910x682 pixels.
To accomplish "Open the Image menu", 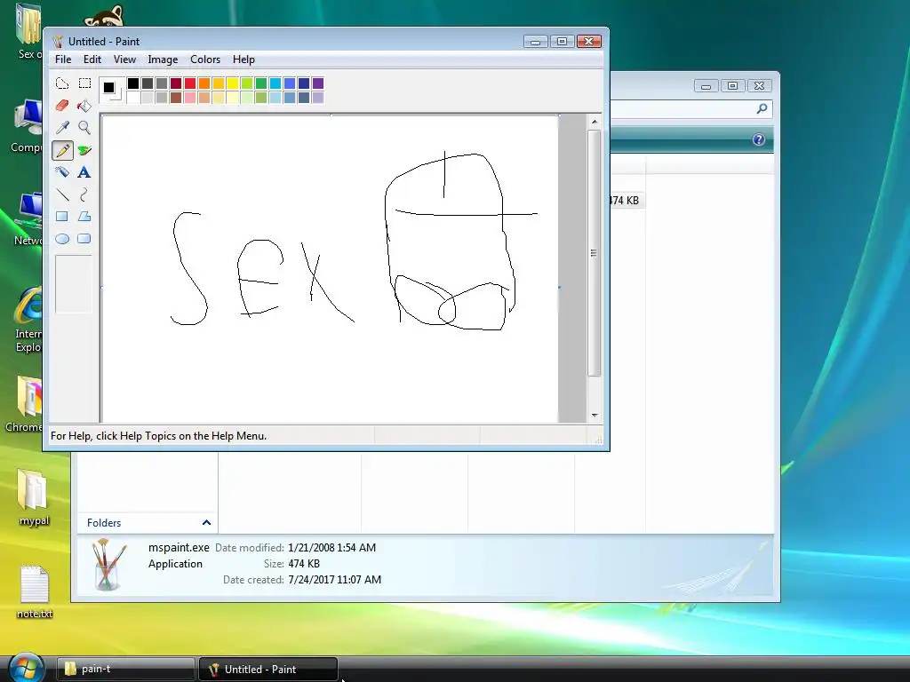I will (x=163, y=59).
